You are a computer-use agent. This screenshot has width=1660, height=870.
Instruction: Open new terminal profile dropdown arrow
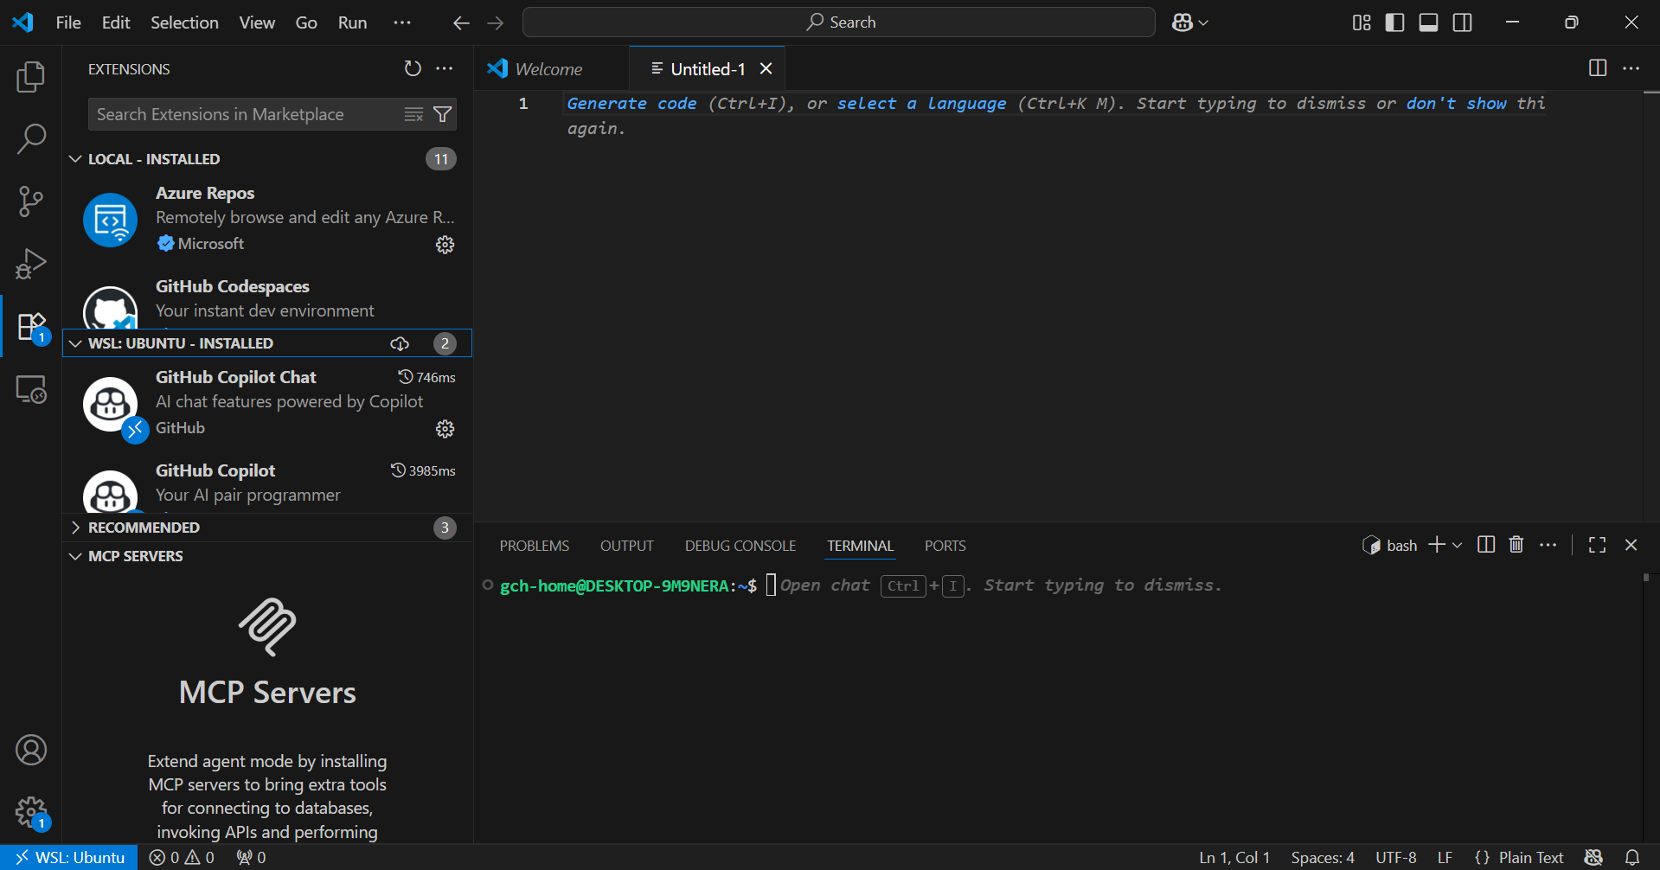pyautogui.click(x=1458, y=546)
